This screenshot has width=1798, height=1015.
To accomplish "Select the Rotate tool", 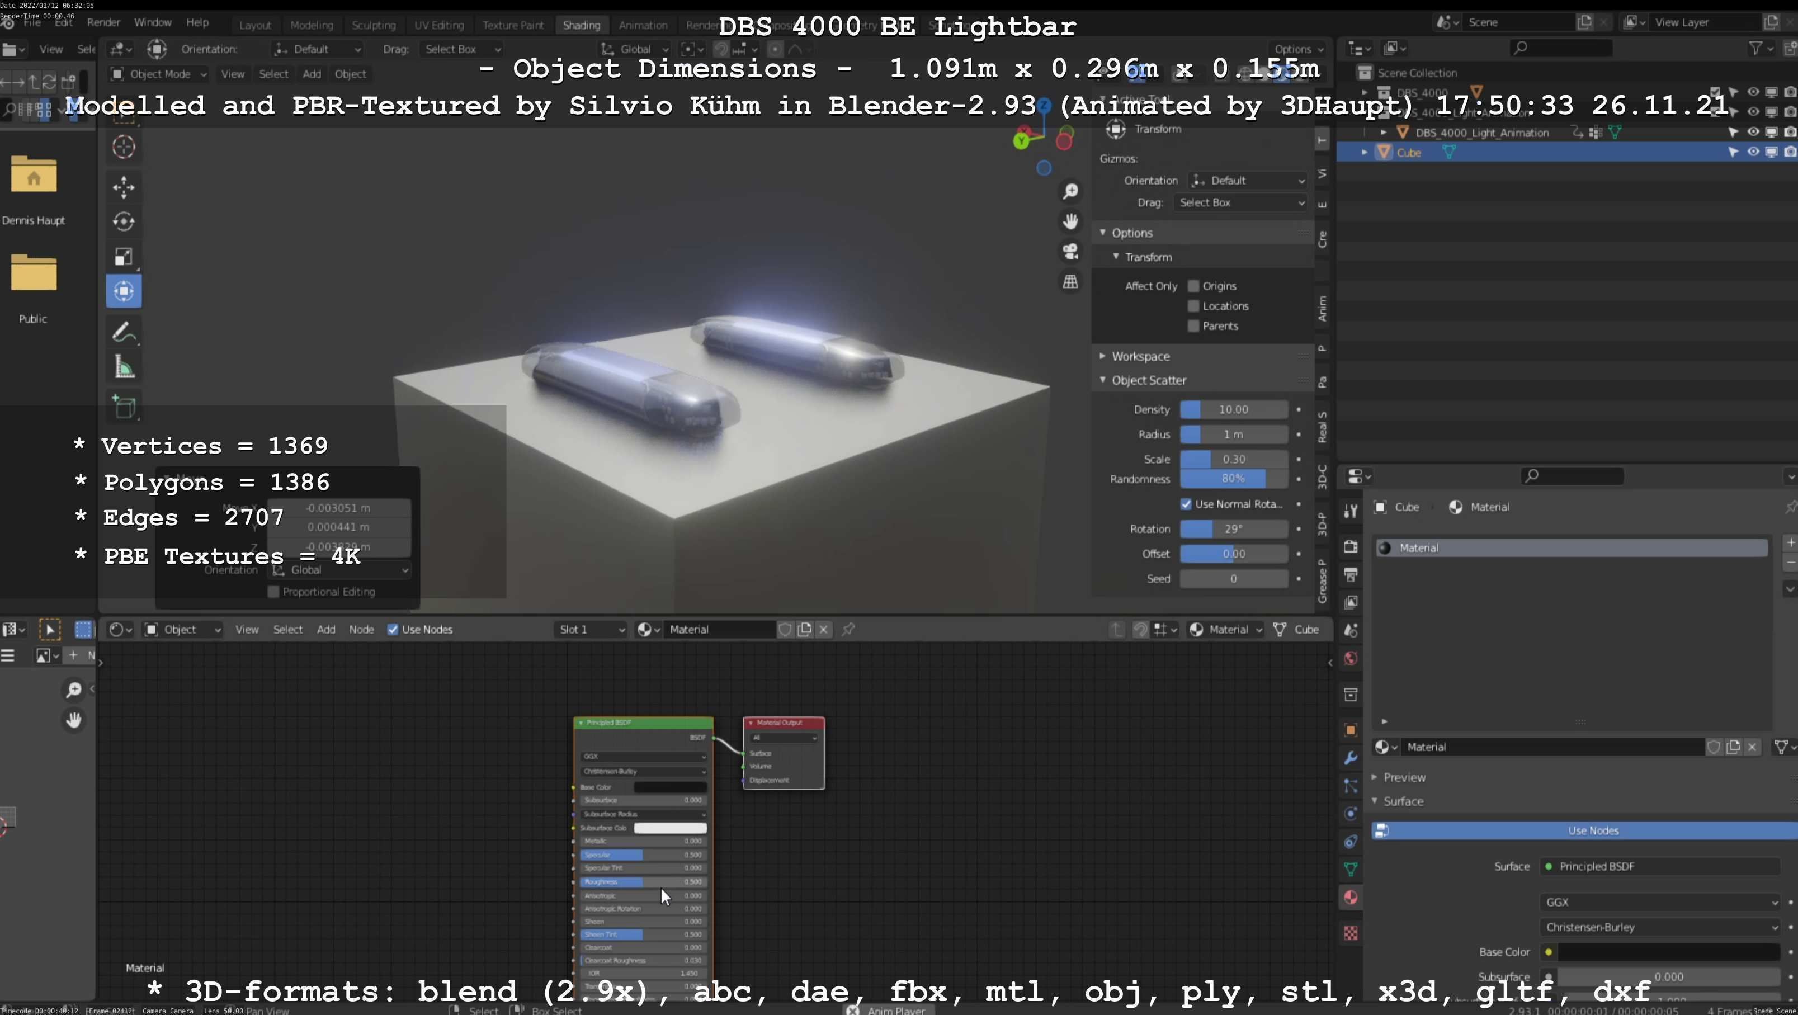I will pos(124,221).
